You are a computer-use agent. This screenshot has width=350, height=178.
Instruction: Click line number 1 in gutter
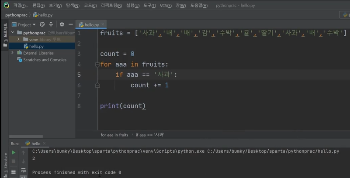pos(79,33)
